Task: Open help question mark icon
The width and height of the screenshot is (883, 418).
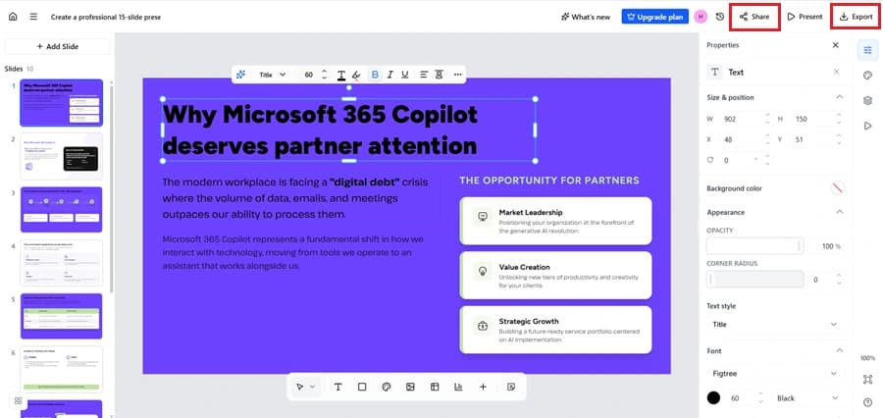Action: coord(867,402)
